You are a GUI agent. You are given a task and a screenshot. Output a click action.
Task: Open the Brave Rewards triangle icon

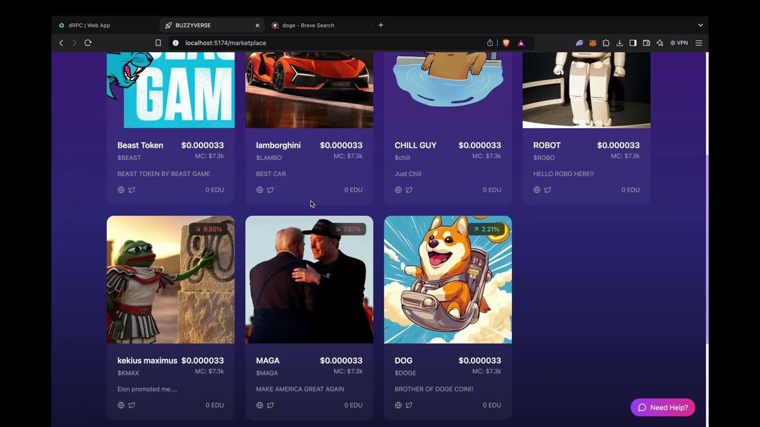click(521, 43)
